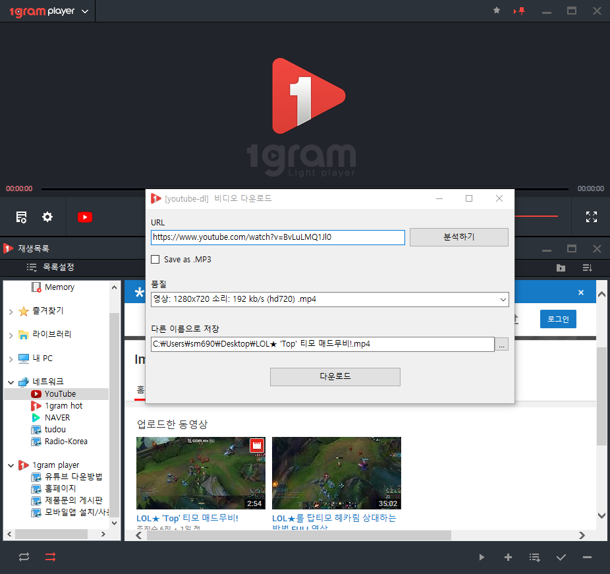The image size is (610, 574).
Task: Click the folder-play icon in playlist toolbar
Action: tap(561, 268)
